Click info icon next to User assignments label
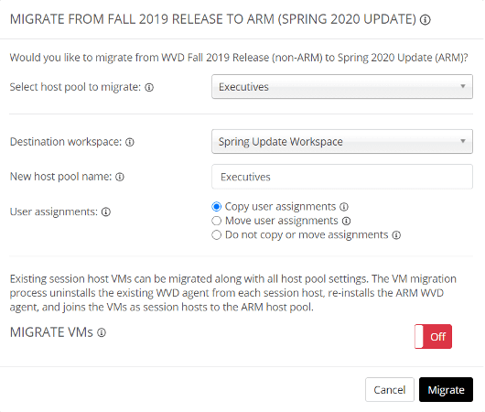Screen dimensions: 485x412 [106, 211]
